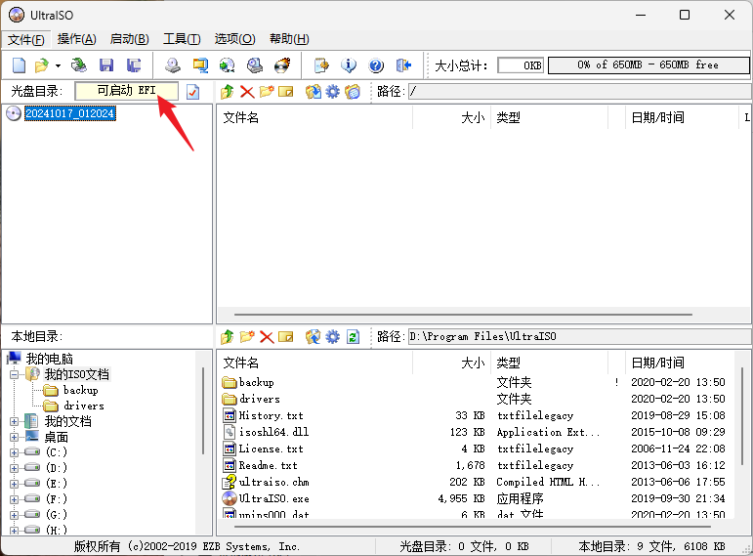This screenshot has height=556, width=753.
Task: Create new folder in local directory toolbar
Action: coord(247,336)
